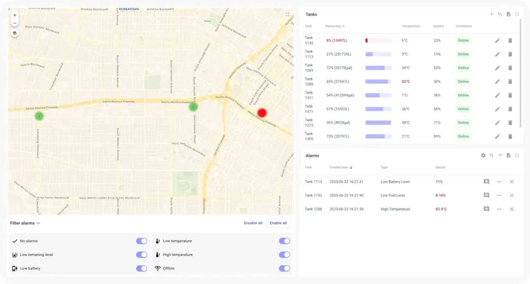Toggle the High temperature filter
This screenshot has height=284, width=530.
[285, 255]
